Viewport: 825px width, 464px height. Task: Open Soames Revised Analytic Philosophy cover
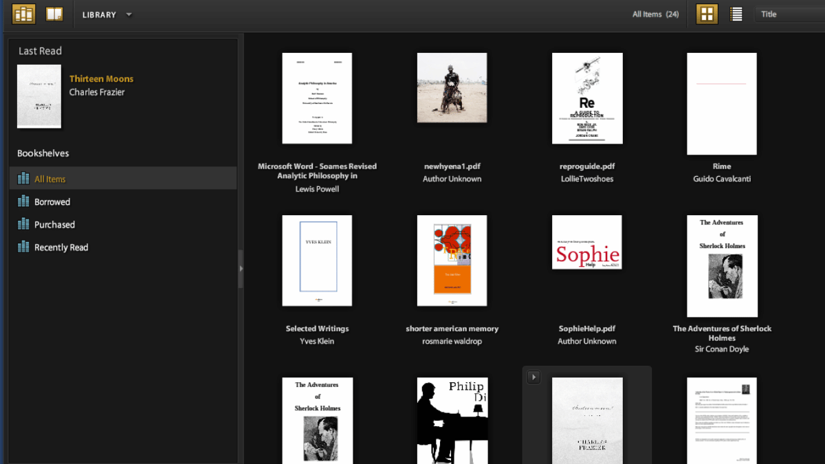pos(317,98)
